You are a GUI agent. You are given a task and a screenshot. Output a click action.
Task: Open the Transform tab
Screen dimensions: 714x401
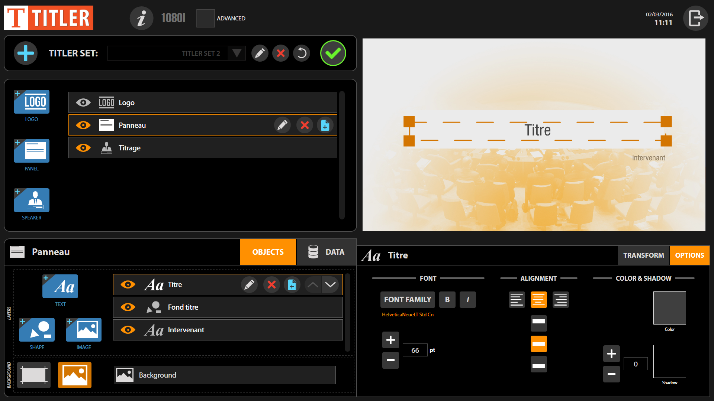pyautogui.click(x=643, y=255)
